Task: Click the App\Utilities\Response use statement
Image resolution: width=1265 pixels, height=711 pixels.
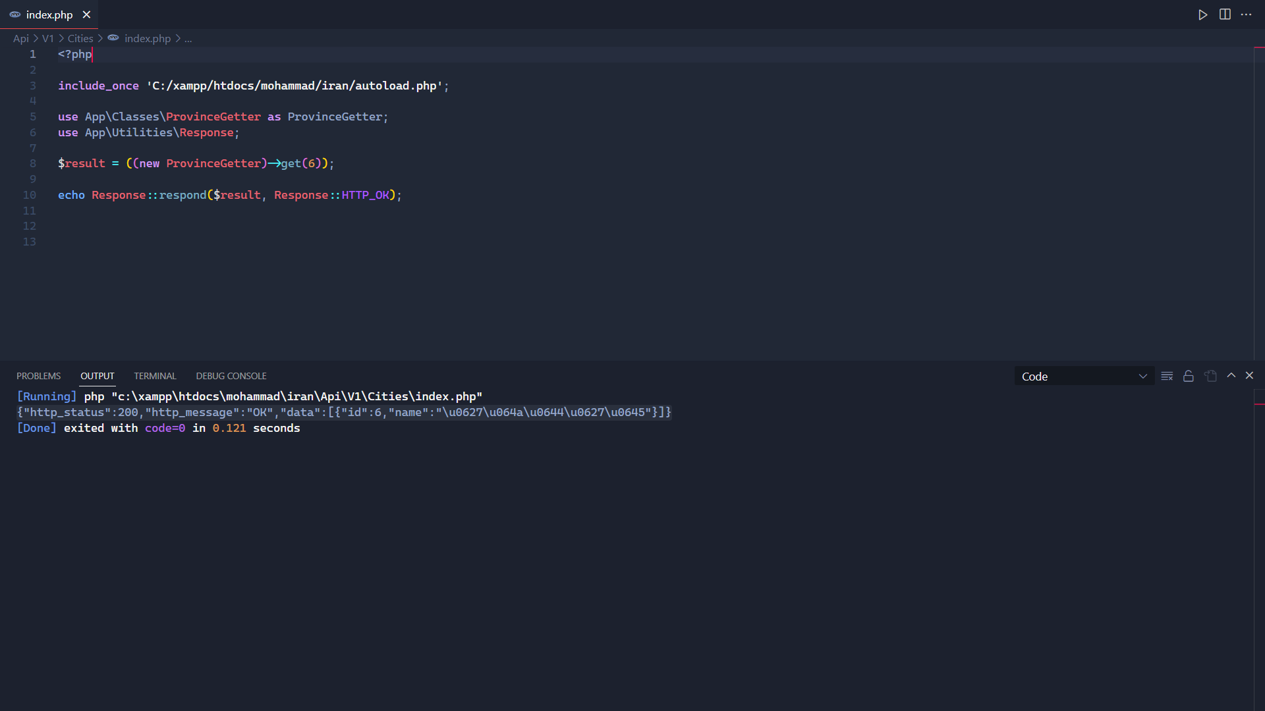Action: coord(149,132)
